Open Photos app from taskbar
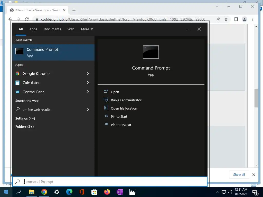The image size is (263, 197). point(132,192)
